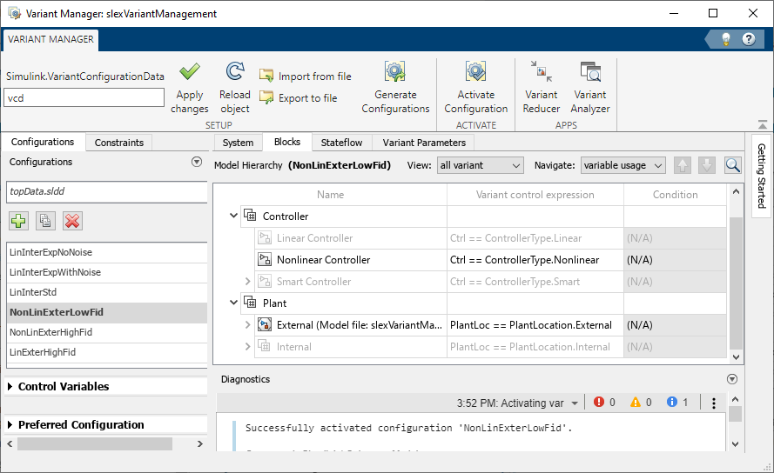This screenshot has width=774, height=473.
Task: Click the blue info messages count icon
Action: [672, 402]
